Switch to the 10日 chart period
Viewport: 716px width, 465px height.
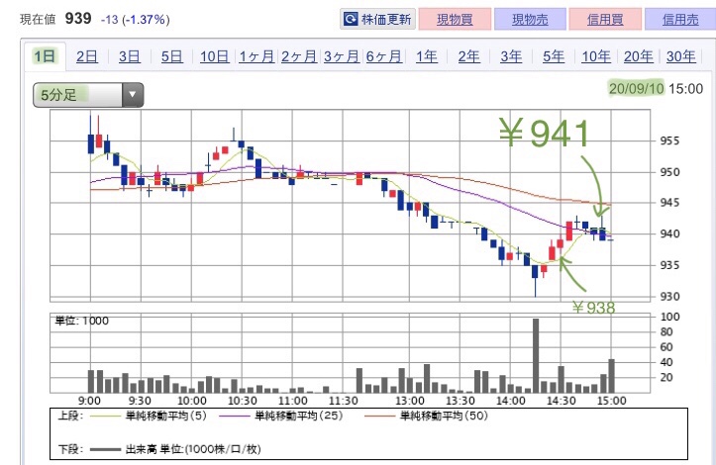[x=214, y=56]
